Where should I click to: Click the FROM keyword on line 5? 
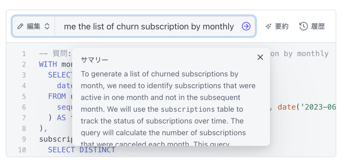[x=57, y=96]
